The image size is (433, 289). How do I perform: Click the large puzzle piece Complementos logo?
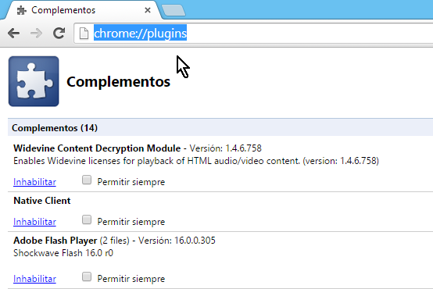pyautogui.click(x=34, y=81)
